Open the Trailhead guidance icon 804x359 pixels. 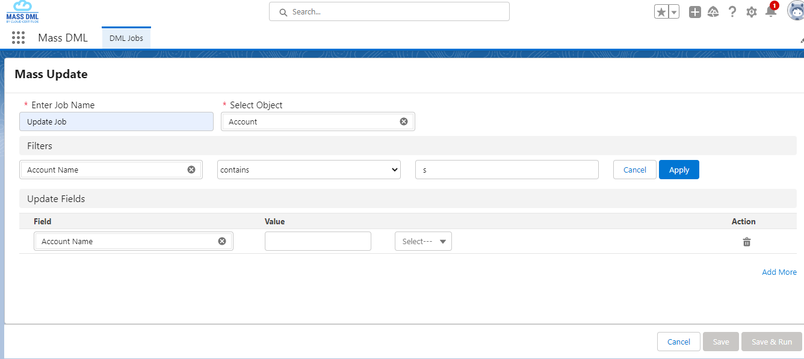[713, 12]
